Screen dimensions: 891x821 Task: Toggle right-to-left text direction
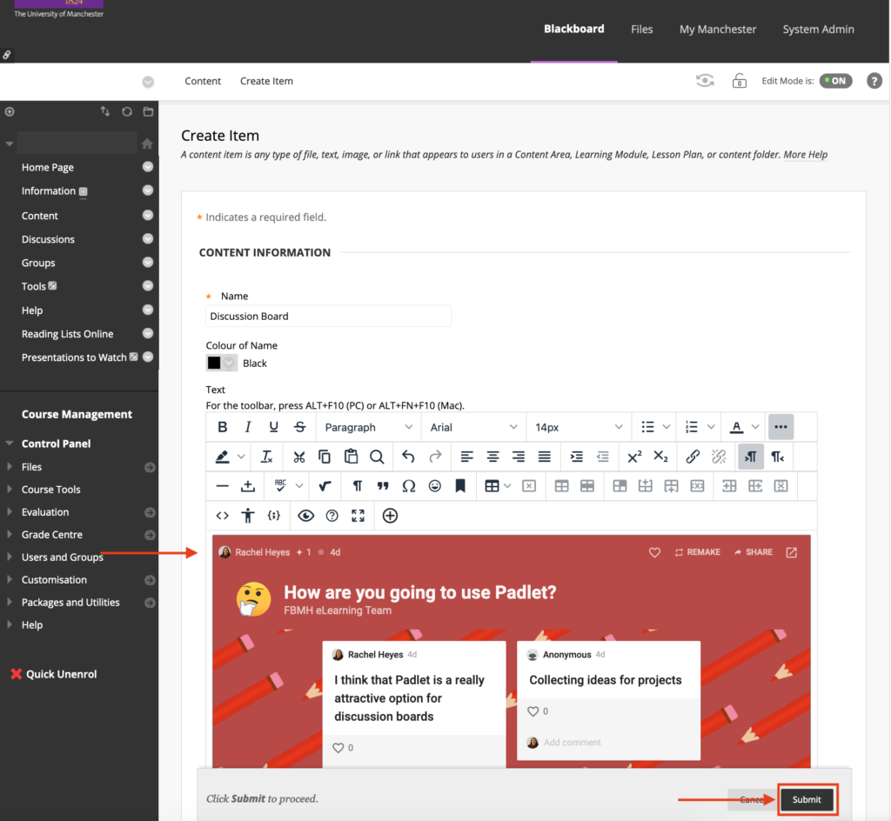[777, 457]
